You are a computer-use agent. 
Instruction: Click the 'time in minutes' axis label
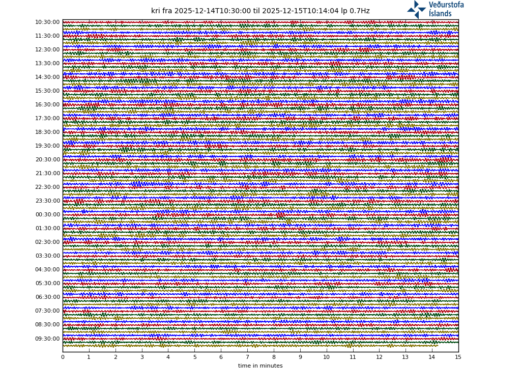[260, 366]
